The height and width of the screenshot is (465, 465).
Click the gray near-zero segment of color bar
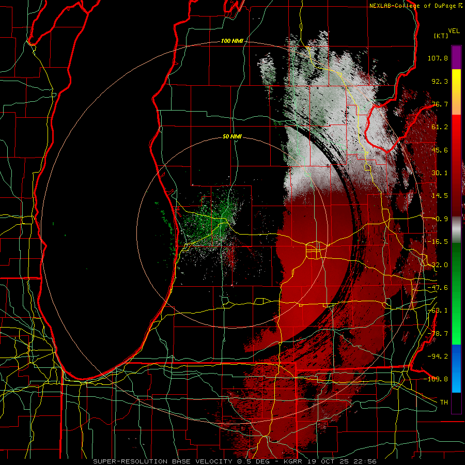point(456,230)
